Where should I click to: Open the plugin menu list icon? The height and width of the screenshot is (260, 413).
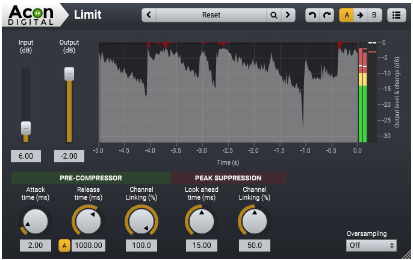(x=396, y=15)
